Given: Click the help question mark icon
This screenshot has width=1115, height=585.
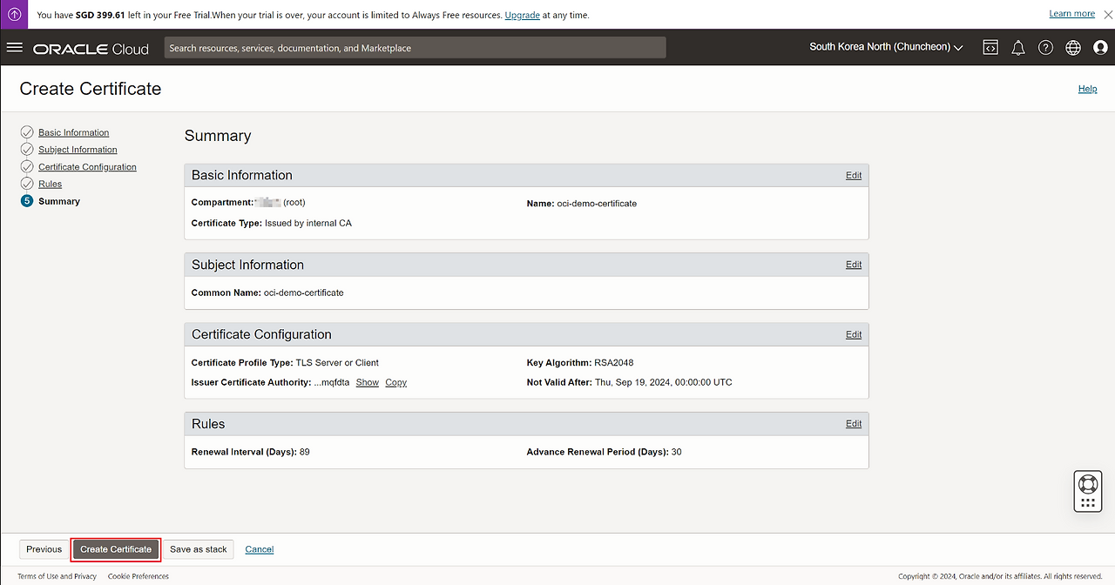Looking at the screenshot, I should pos(1045,48).
